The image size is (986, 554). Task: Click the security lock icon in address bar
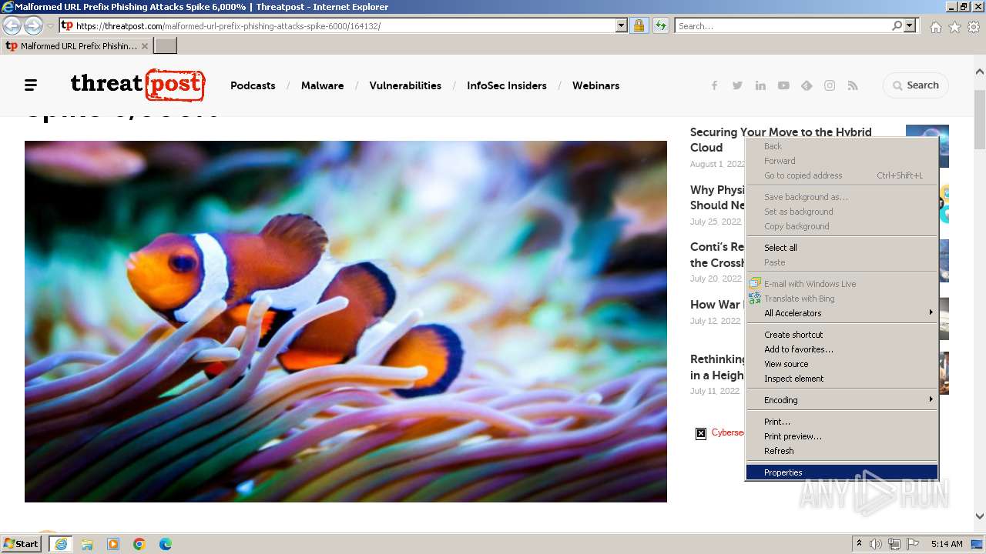pos(639,25)
